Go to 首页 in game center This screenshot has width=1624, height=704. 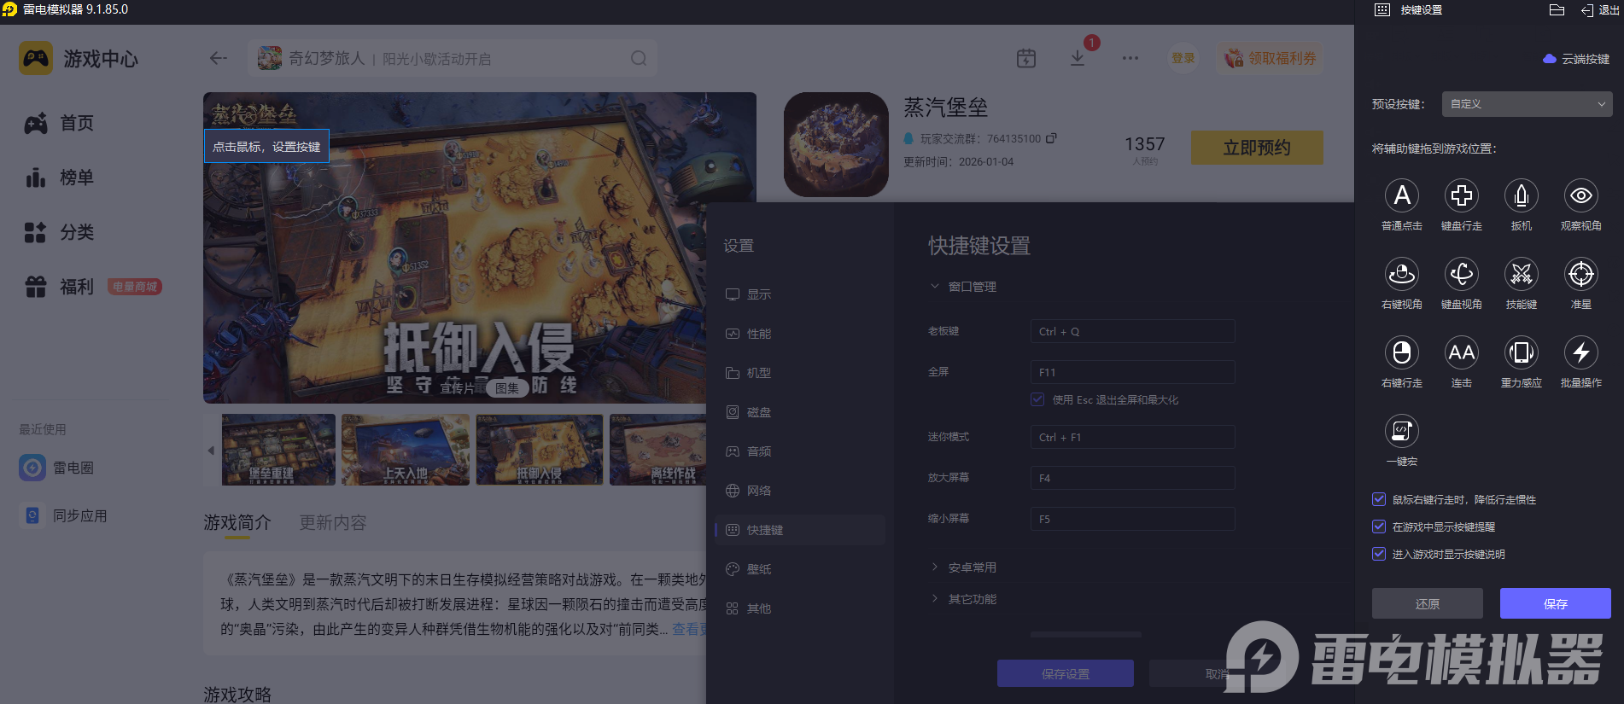[x=59, y=123]
